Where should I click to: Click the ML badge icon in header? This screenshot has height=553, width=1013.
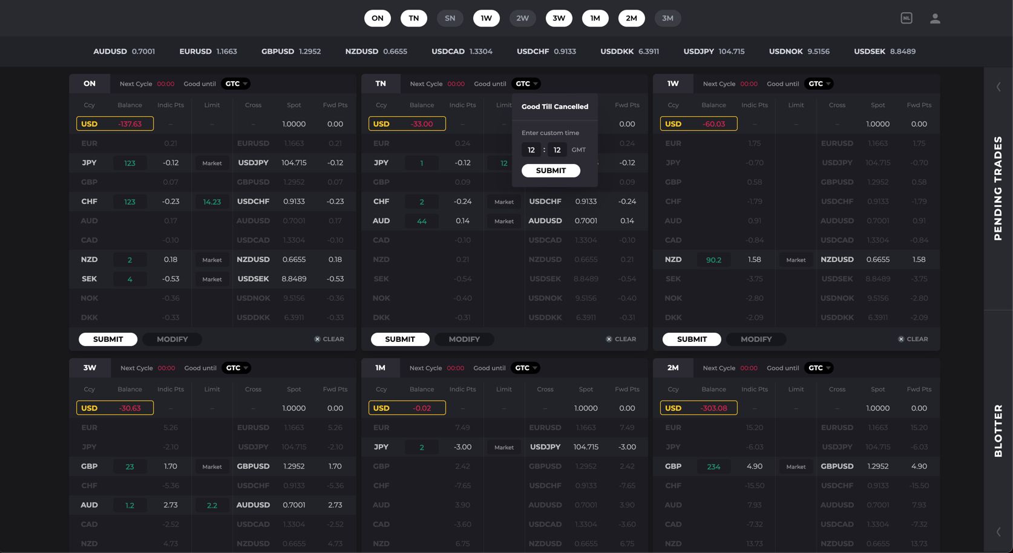coord(906,18)
